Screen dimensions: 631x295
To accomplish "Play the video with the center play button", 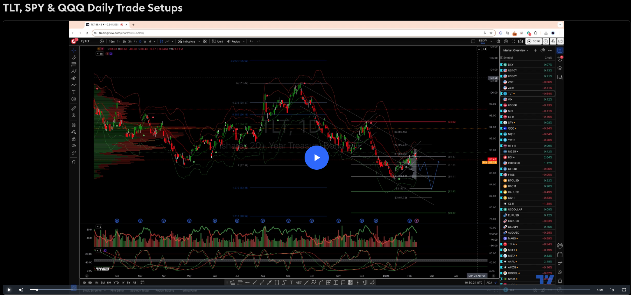I will point(316,158).
